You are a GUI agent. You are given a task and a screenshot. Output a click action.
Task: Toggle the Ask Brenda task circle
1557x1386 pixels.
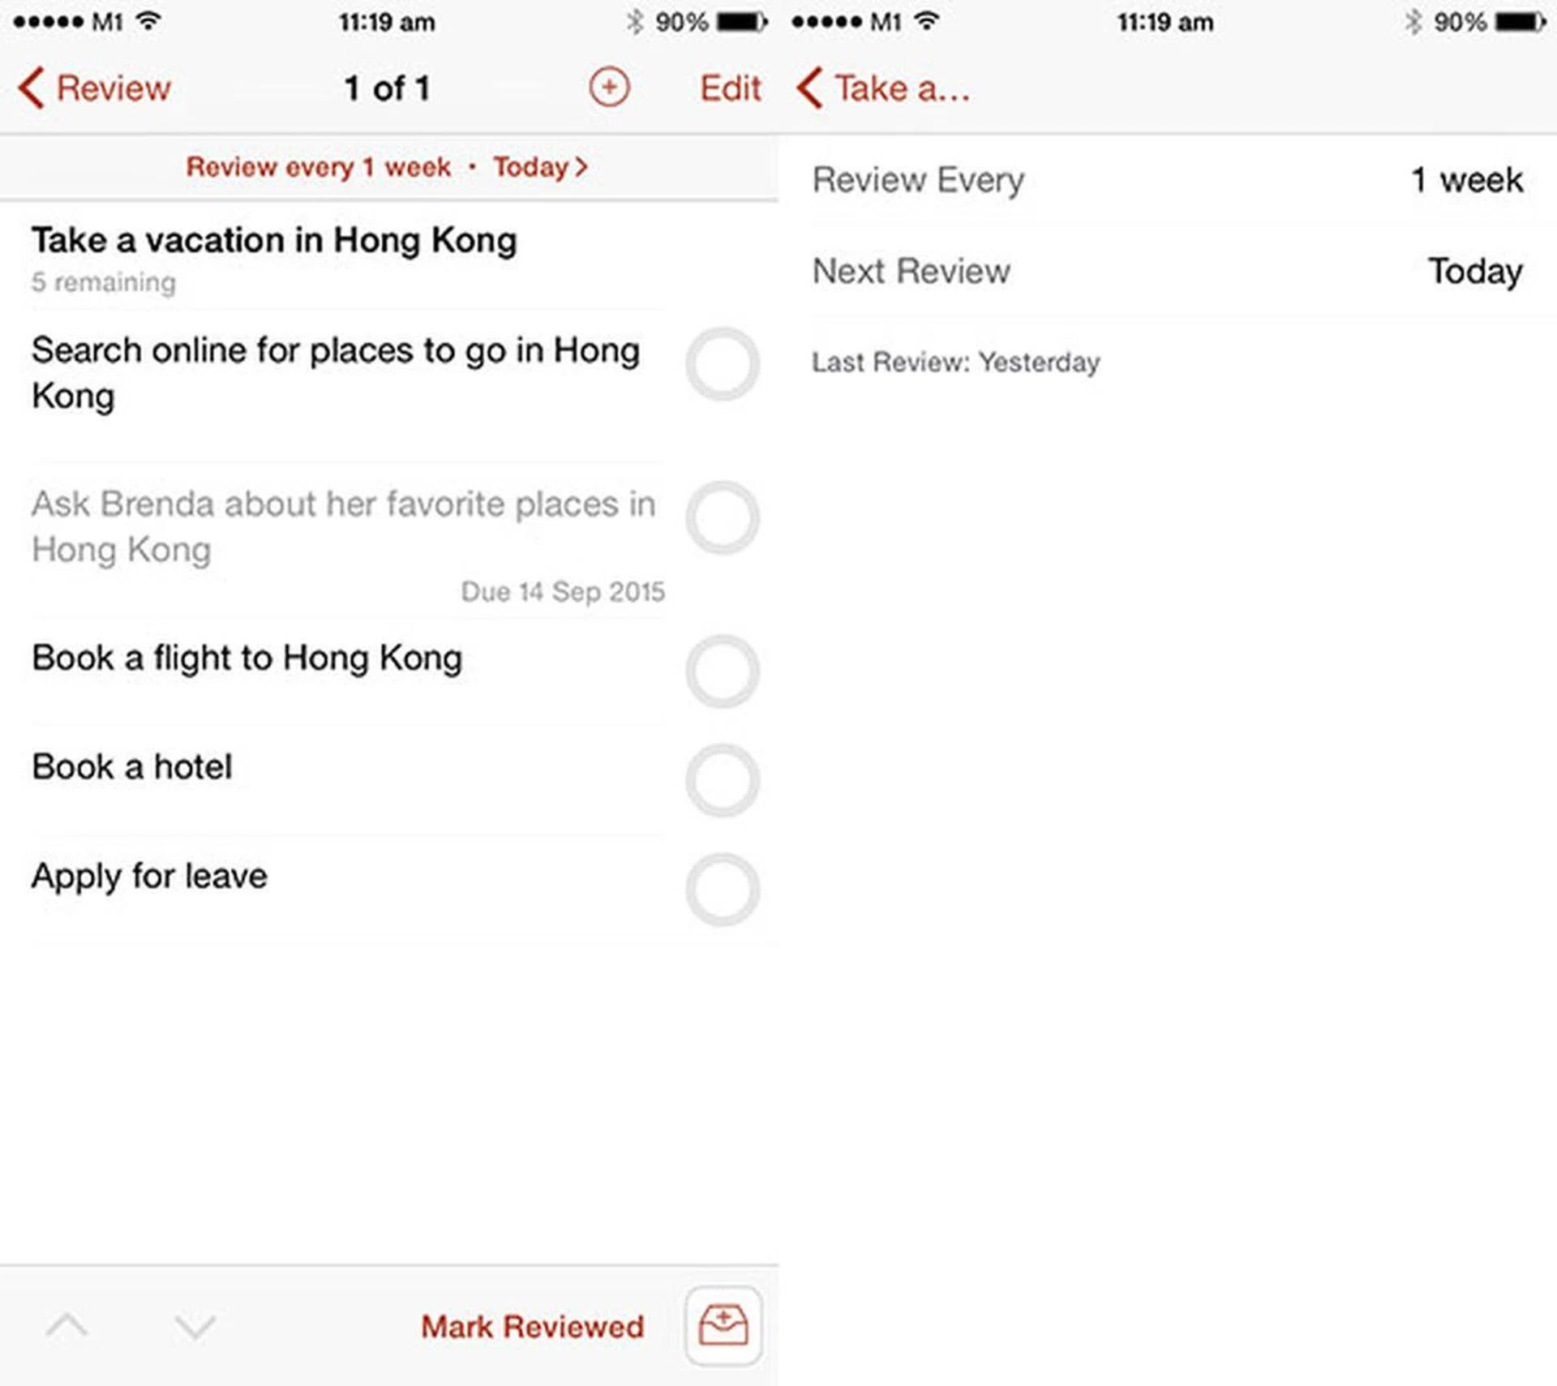tap(723, 517)
